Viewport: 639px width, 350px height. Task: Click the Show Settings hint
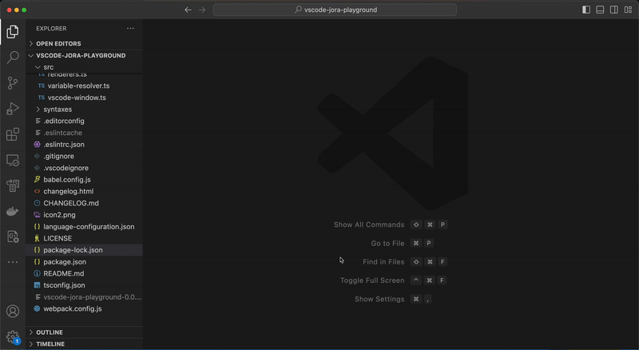[x=379, y=299]
